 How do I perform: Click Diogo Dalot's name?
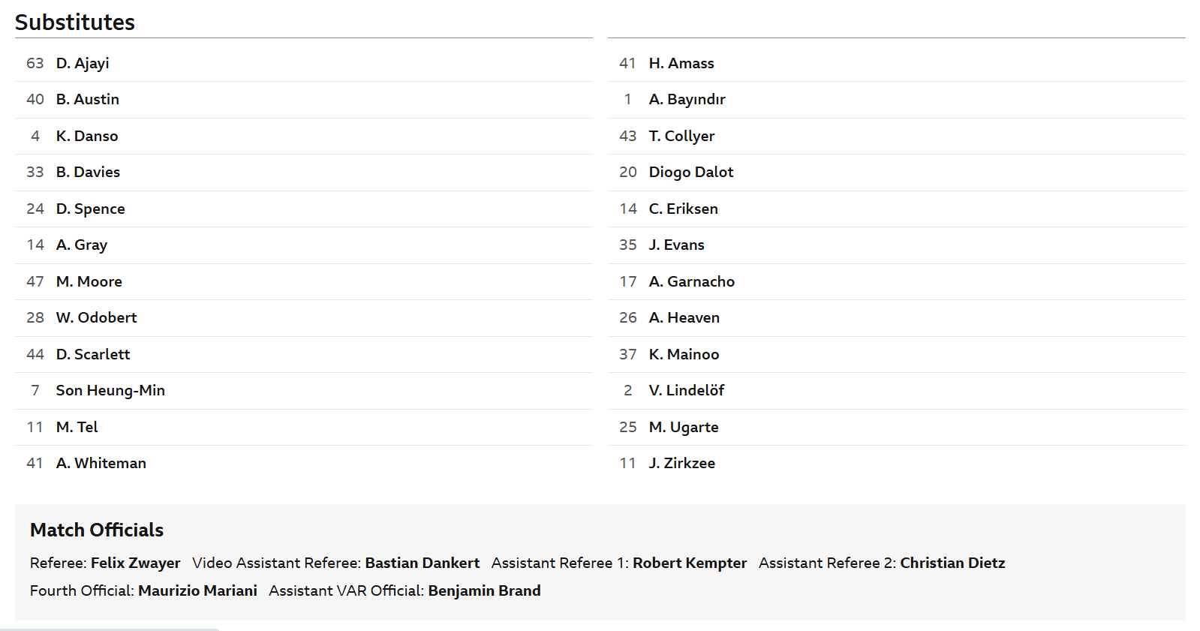(x=690, y=172)
